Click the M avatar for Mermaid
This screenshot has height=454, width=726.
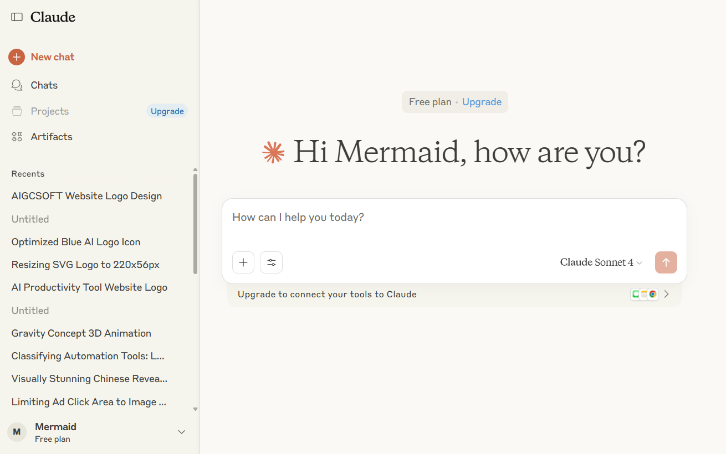tap(17, 432)
